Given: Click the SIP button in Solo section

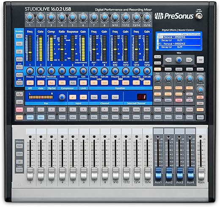Looking at the screenshot, I should pos(190,100).
